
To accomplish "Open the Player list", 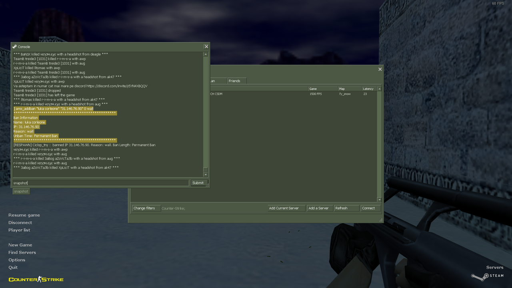I will tap(19, 230).
